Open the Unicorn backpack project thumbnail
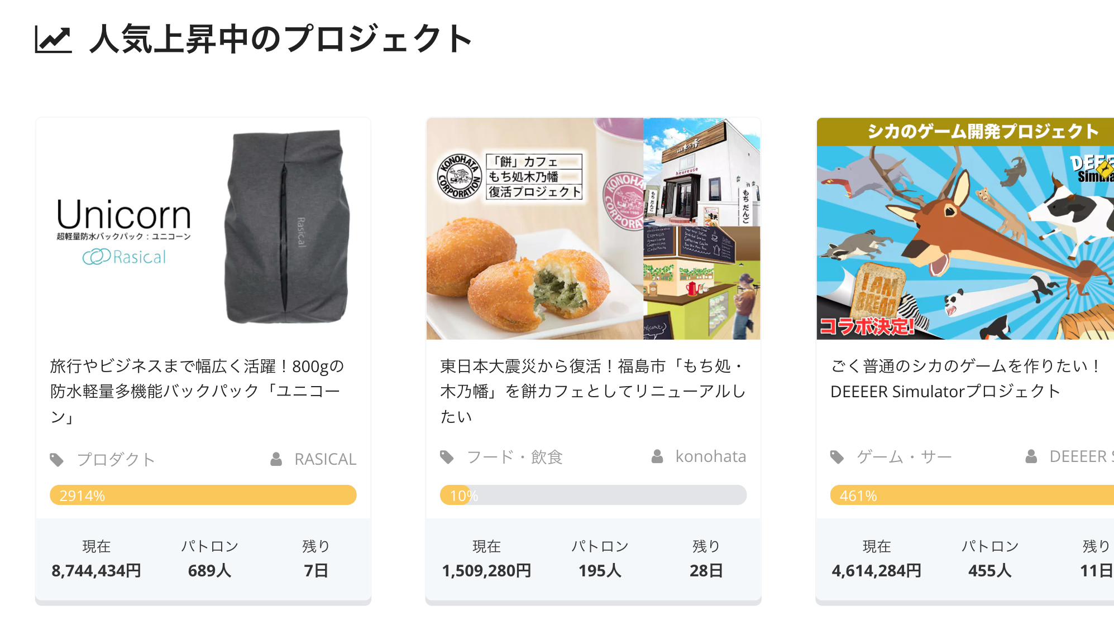The width and height of the screenshot is (1114, 626). [203, 228]
